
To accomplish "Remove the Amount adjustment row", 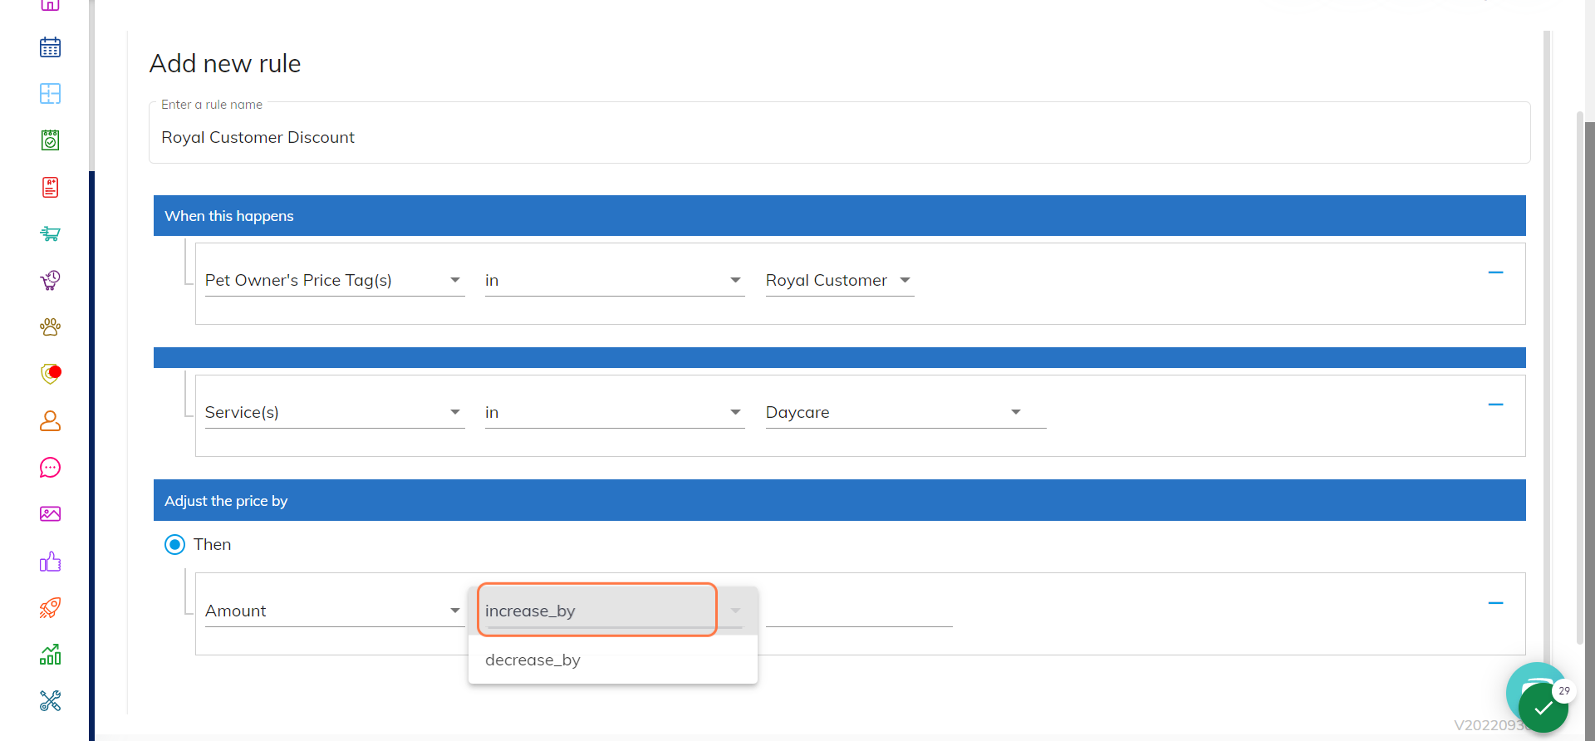I will point(1495,603).
